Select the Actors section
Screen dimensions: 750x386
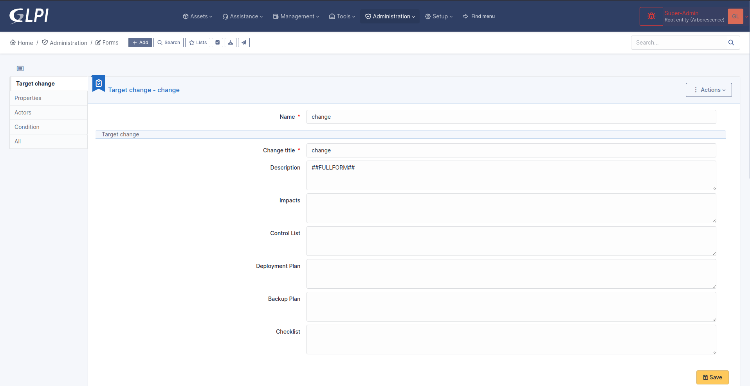tap(23, 112)
